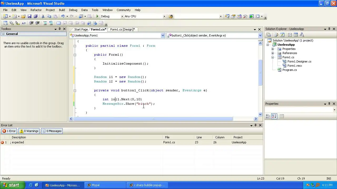Sort Error List by Description column
Screen dimensions: 337x189
click(x=86, y=137)
